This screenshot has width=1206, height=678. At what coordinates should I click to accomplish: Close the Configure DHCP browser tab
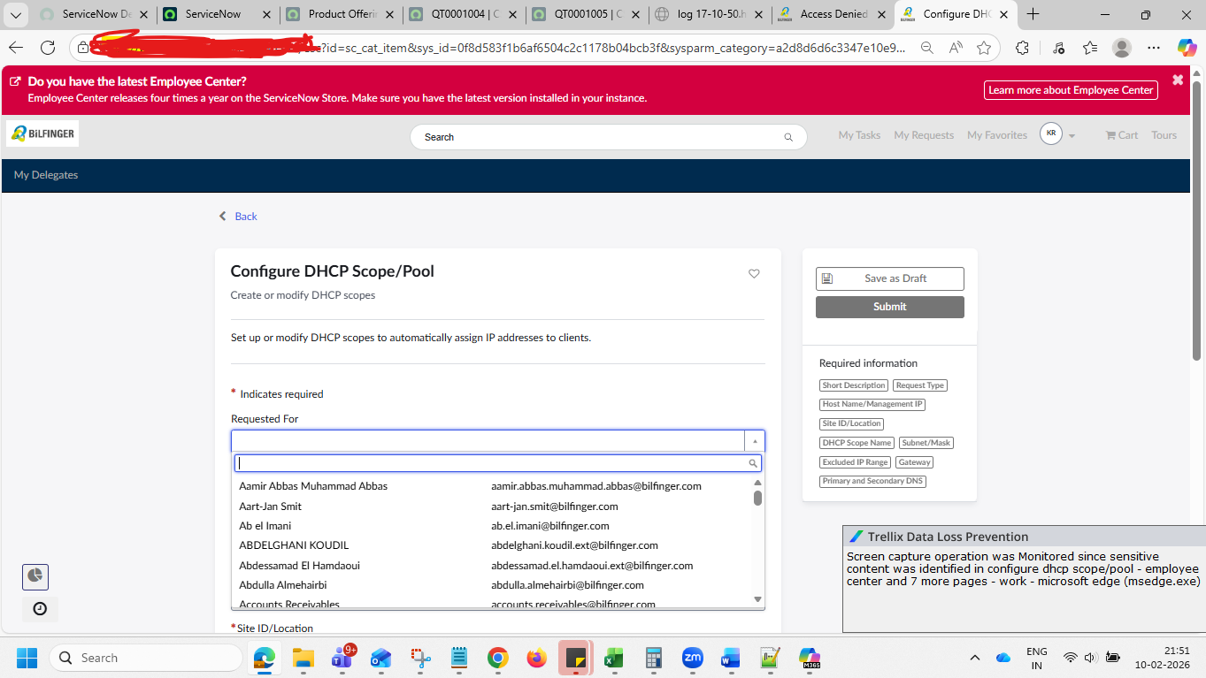pyautogui.click(x=1004, y=14)
